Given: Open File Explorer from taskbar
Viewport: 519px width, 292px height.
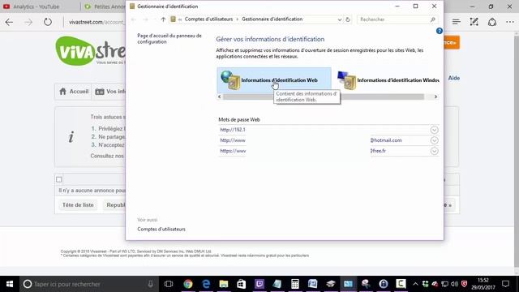Looking at the screenshot, I should [224, 284].
